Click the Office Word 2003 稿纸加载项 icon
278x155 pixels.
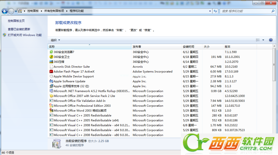[51, 111]
